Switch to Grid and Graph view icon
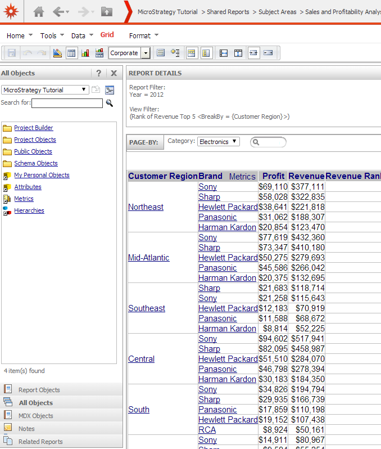This screenshot has height=449, width=381. (x=99, y=53)
